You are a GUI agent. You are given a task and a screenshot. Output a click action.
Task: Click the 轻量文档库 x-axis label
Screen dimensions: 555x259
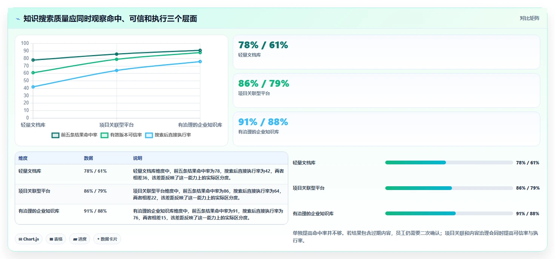click(33, 125)
